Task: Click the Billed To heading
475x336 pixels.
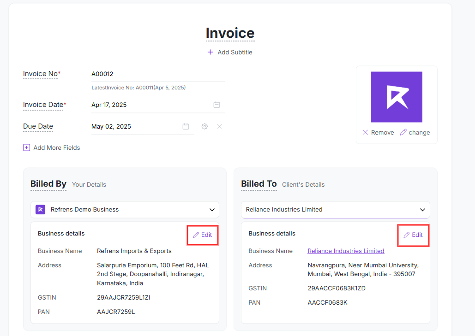Action: click(x=259, y=184)
